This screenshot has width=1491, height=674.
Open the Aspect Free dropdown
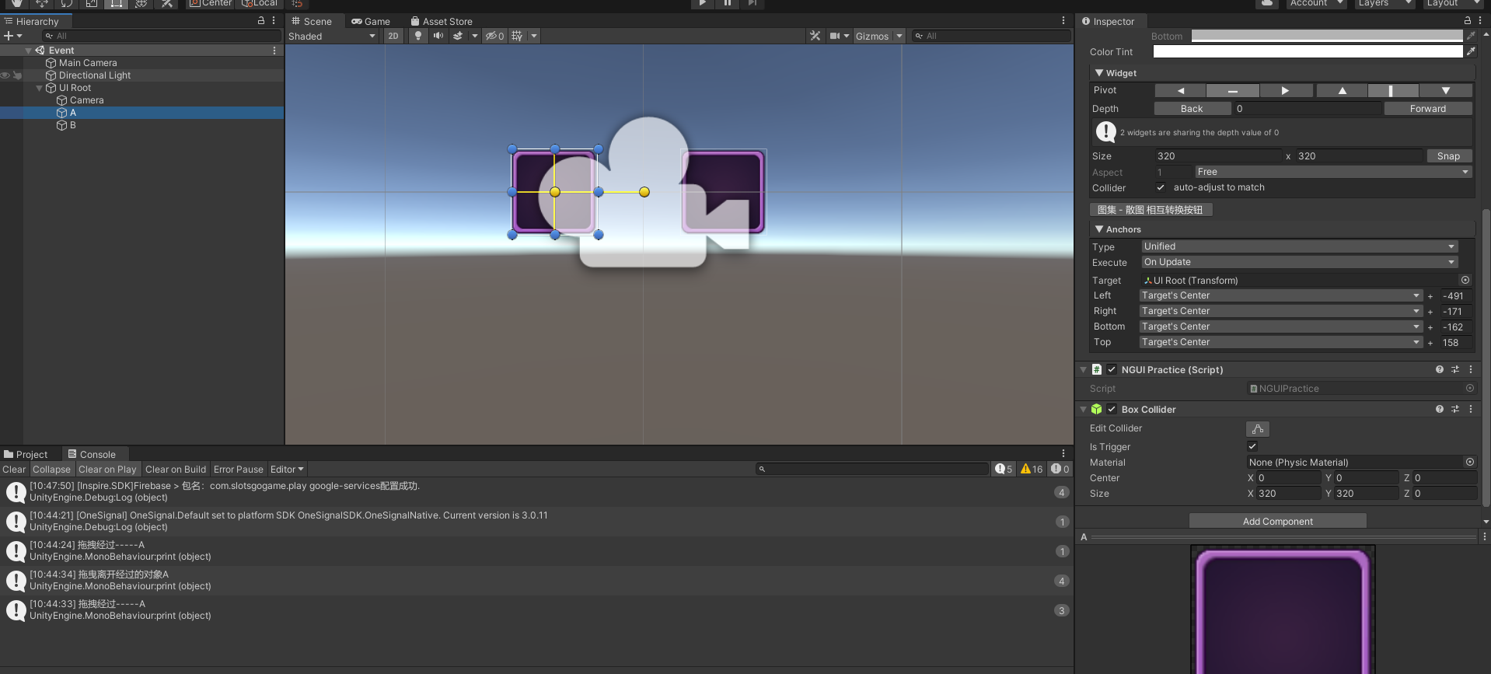tap(1333, 172)
